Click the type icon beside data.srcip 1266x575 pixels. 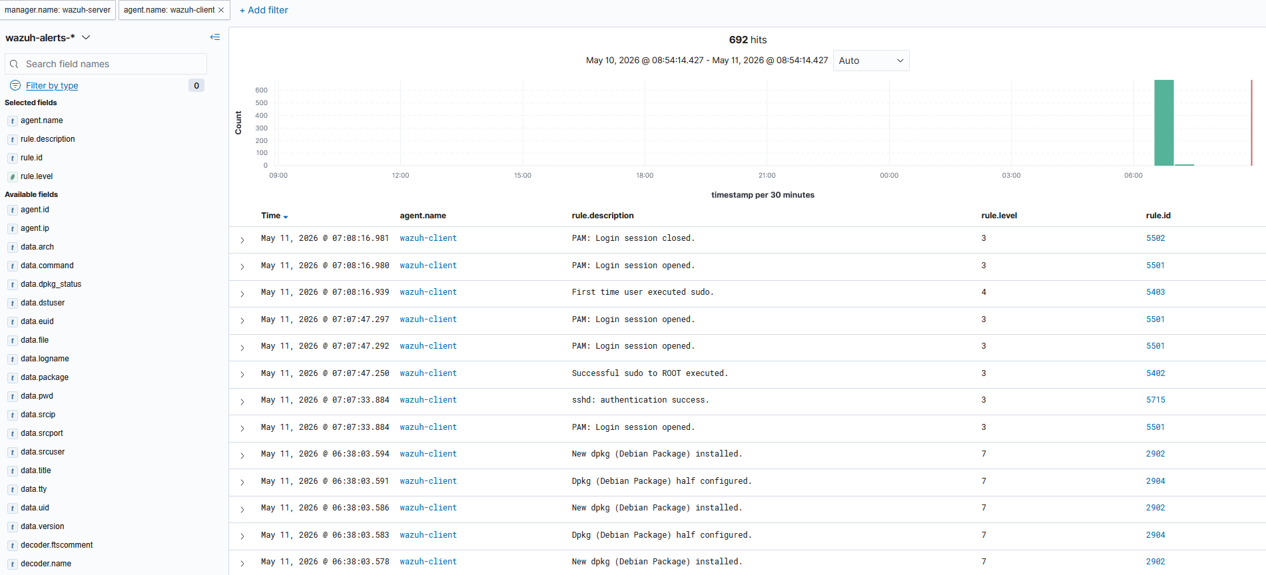(x=13, y=415)
